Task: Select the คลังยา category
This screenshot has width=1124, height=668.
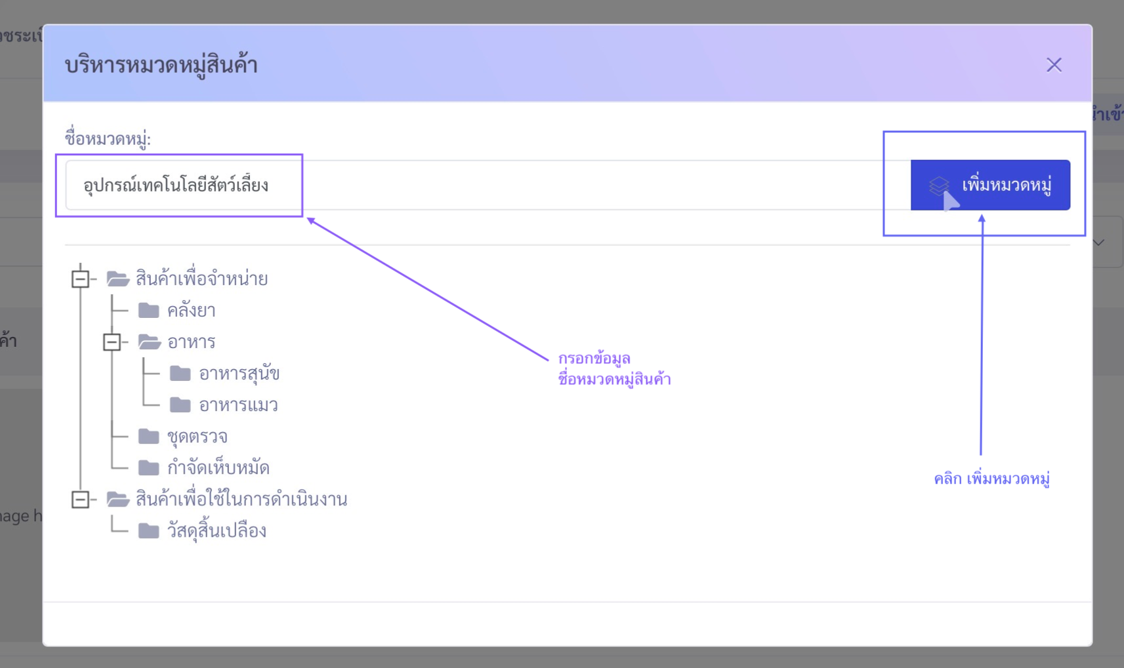Action: pyautogui.click(x=191, y=310)
